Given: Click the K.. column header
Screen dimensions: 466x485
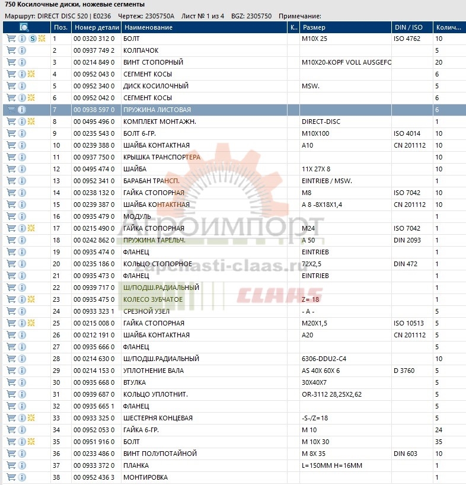Looking at the screenshot, I should pyautogui.click(x=293, y=27).
